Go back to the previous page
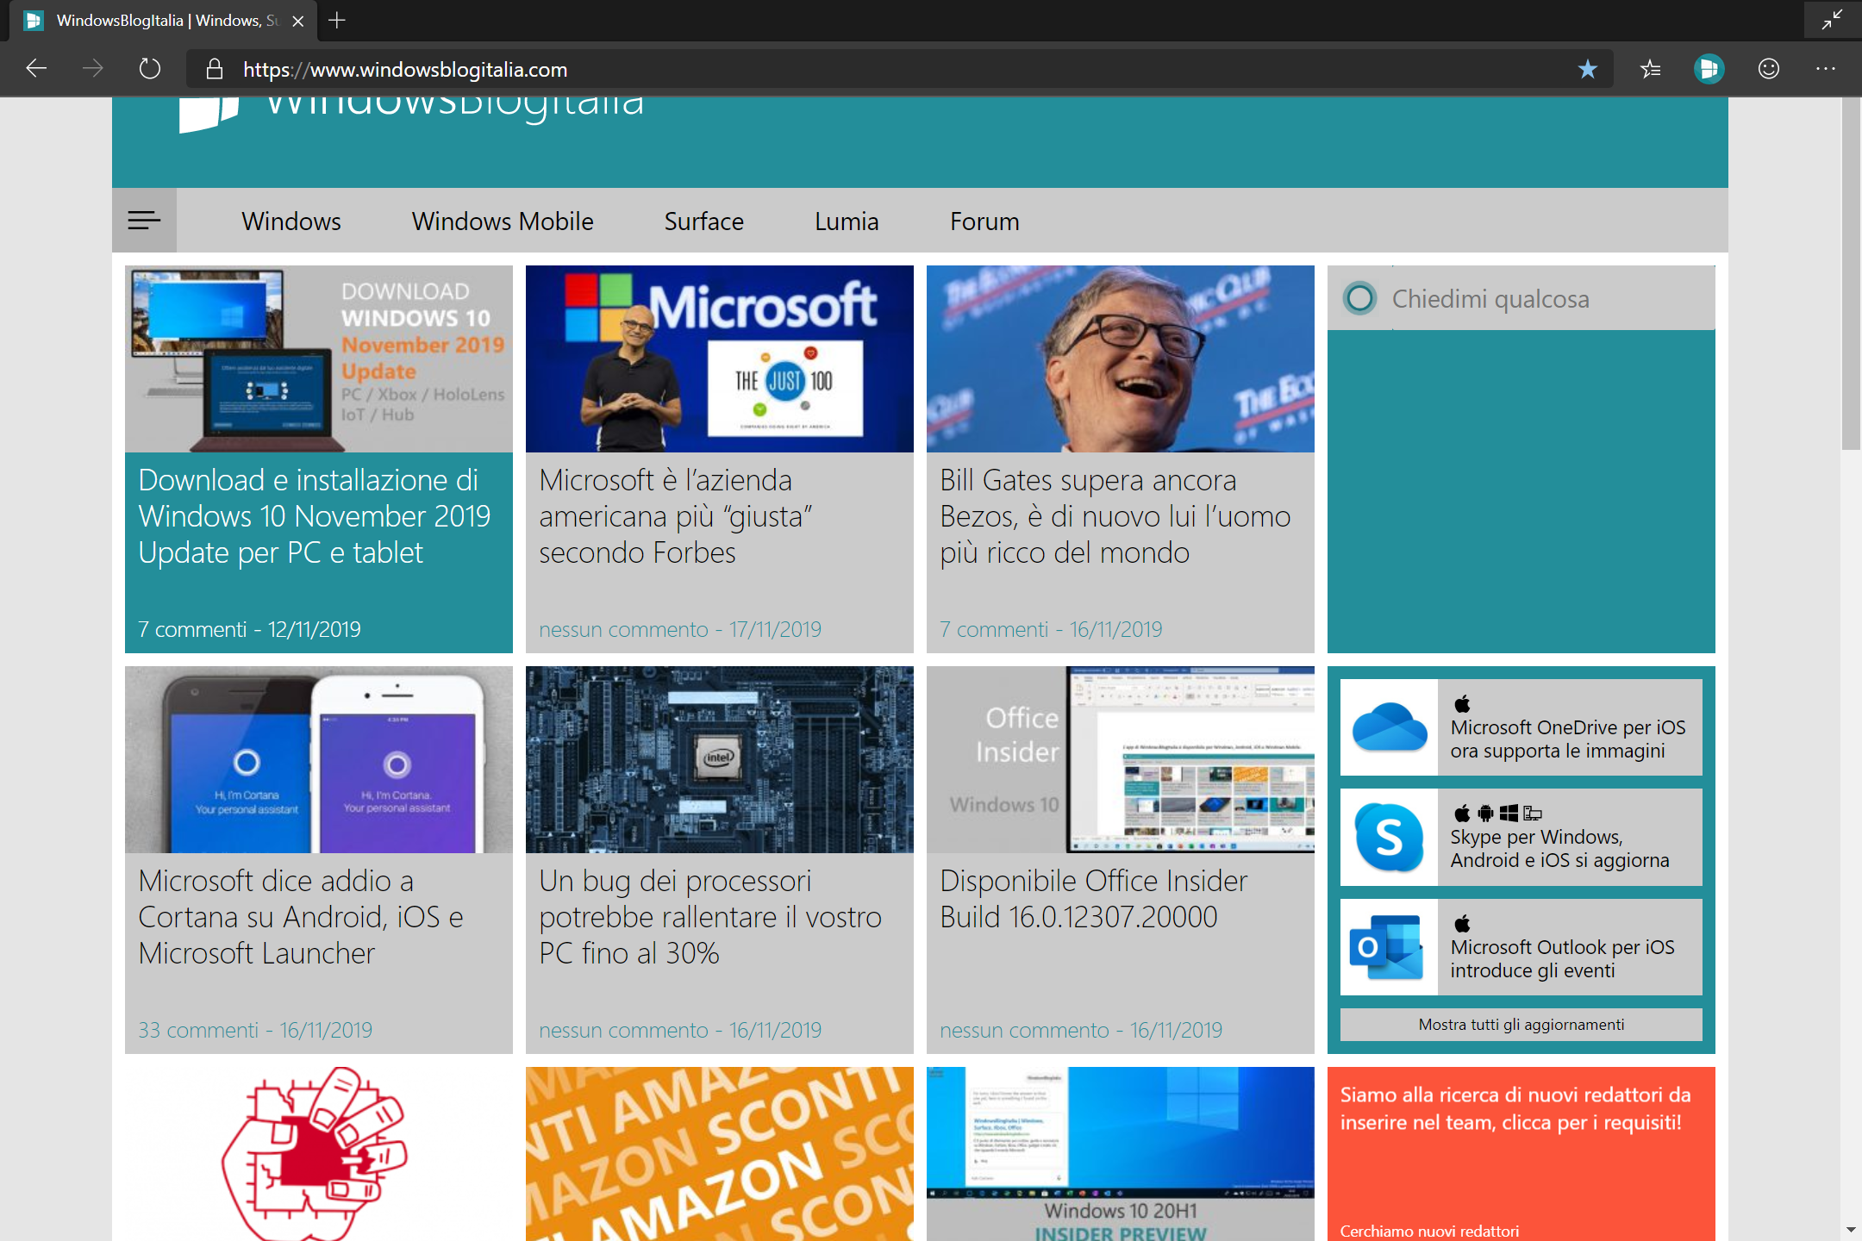This screenshot has width=1862, height=1241. 36,69
